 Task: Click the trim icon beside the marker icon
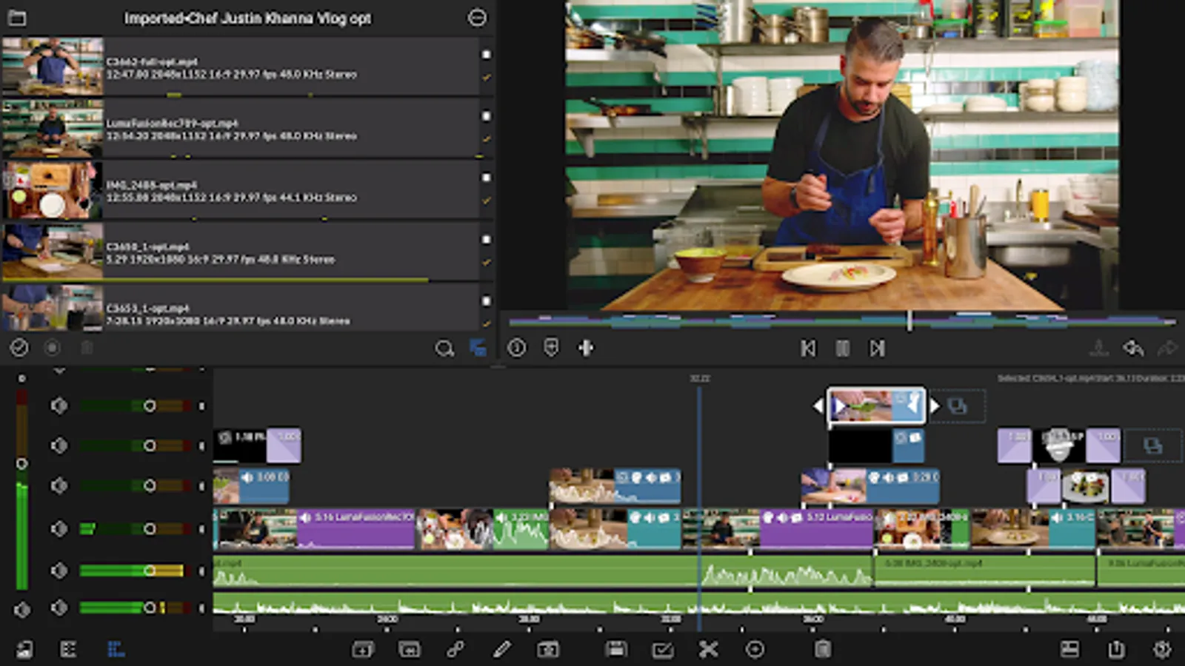point(586,348)
